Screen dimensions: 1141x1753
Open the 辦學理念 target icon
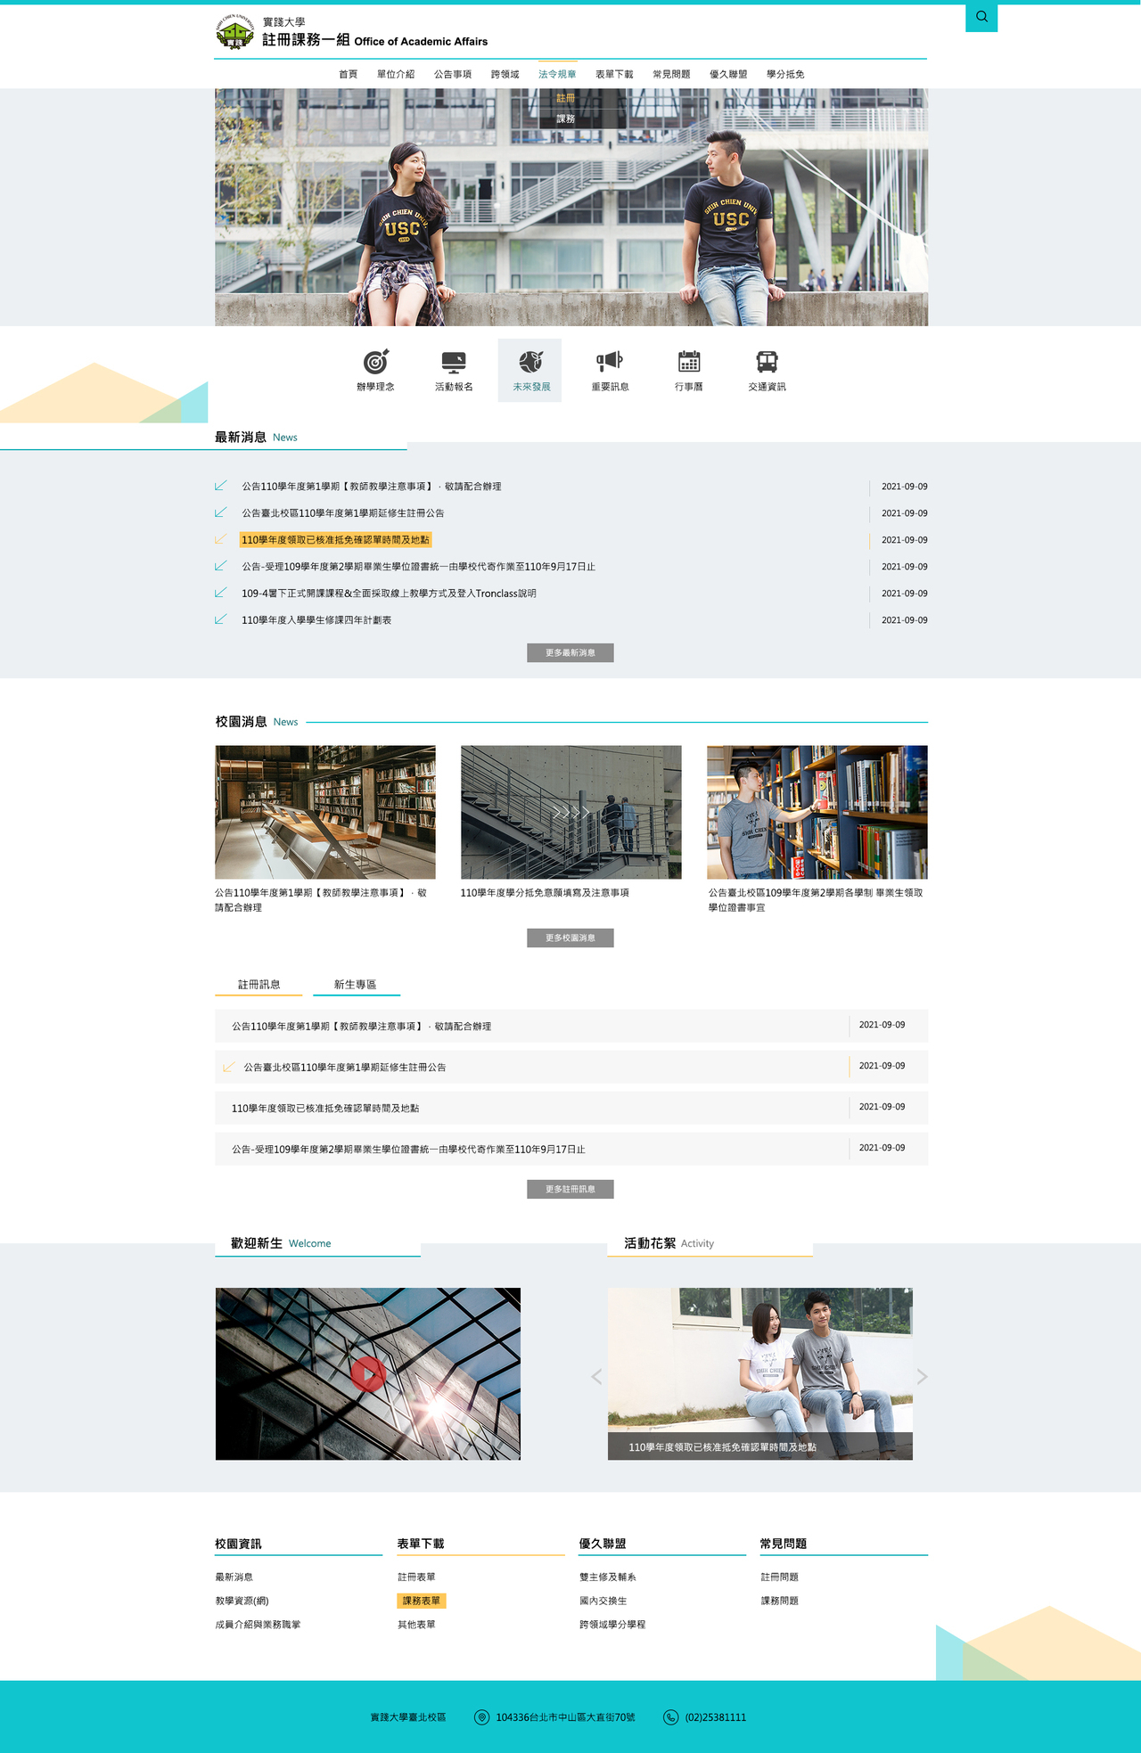375,362
